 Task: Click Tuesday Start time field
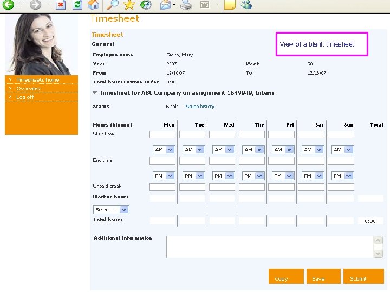click(x=192, y=135)
